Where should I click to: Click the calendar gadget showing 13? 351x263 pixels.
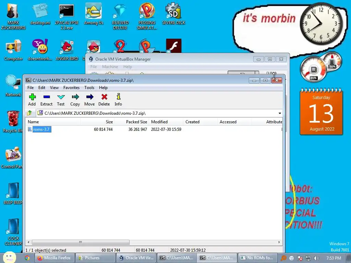321,112
